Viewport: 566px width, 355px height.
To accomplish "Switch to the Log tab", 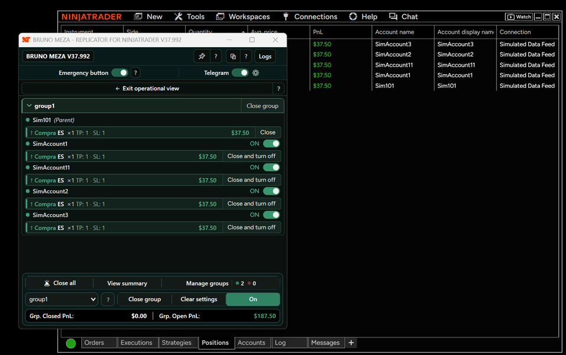I will [x=289, y=343].
